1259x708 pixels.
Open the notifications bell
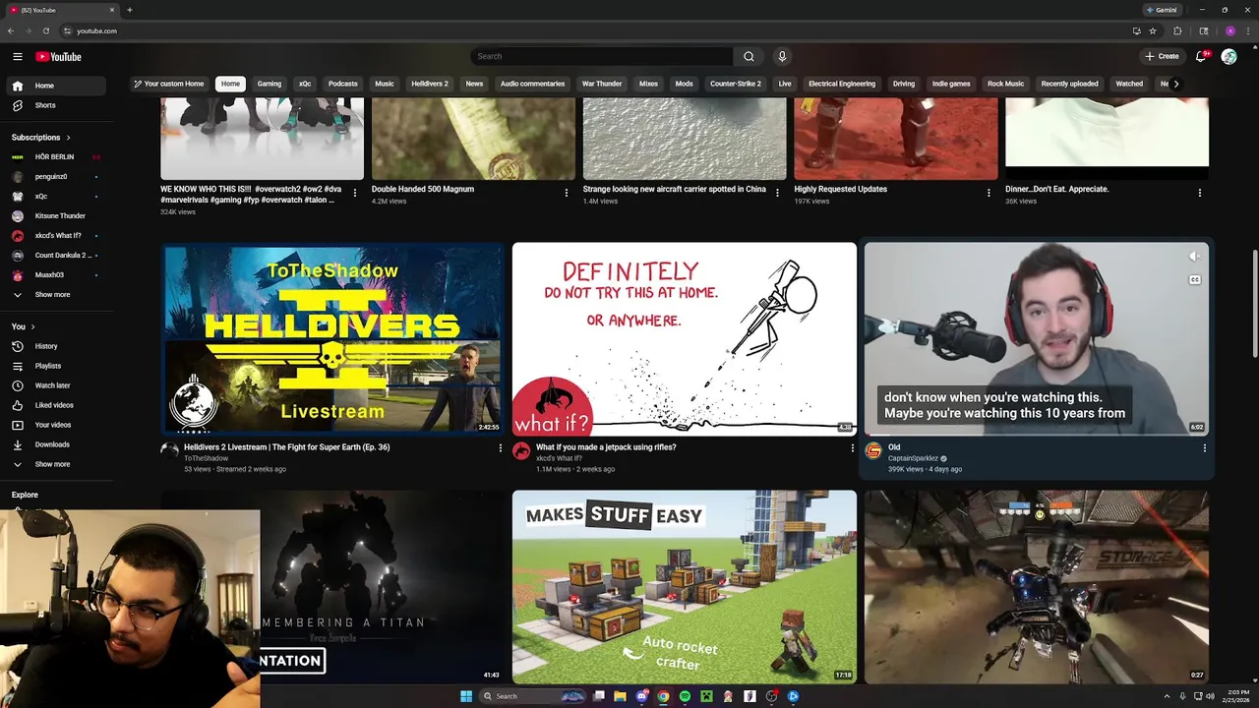pos(1200,56)
